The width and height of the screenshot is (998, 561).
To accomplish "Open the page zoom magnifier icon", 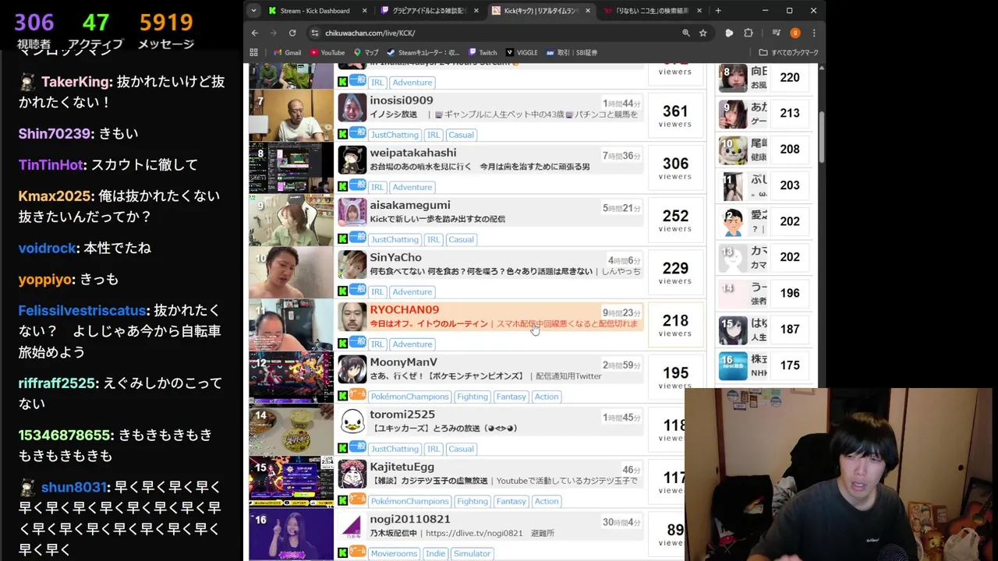I will coord(686,33).
